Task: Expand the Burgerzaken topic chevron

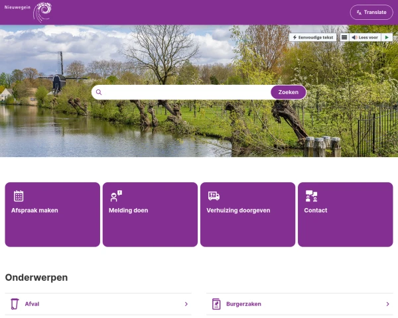Action: (387, 304)
